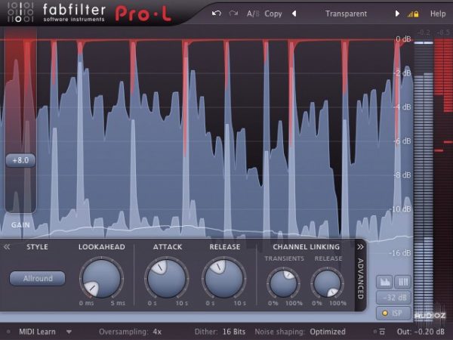453x340 pixels.
Task: Toggle the A/B comparison switch
Action: click(x=252, y=14)
